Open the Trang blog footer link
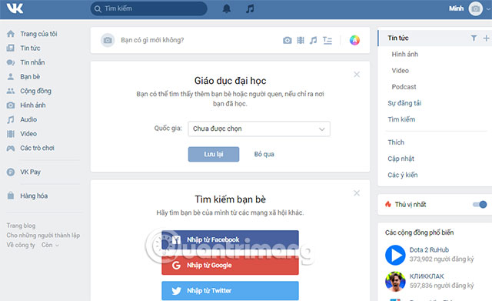The image size is (492, 301). 21,226
